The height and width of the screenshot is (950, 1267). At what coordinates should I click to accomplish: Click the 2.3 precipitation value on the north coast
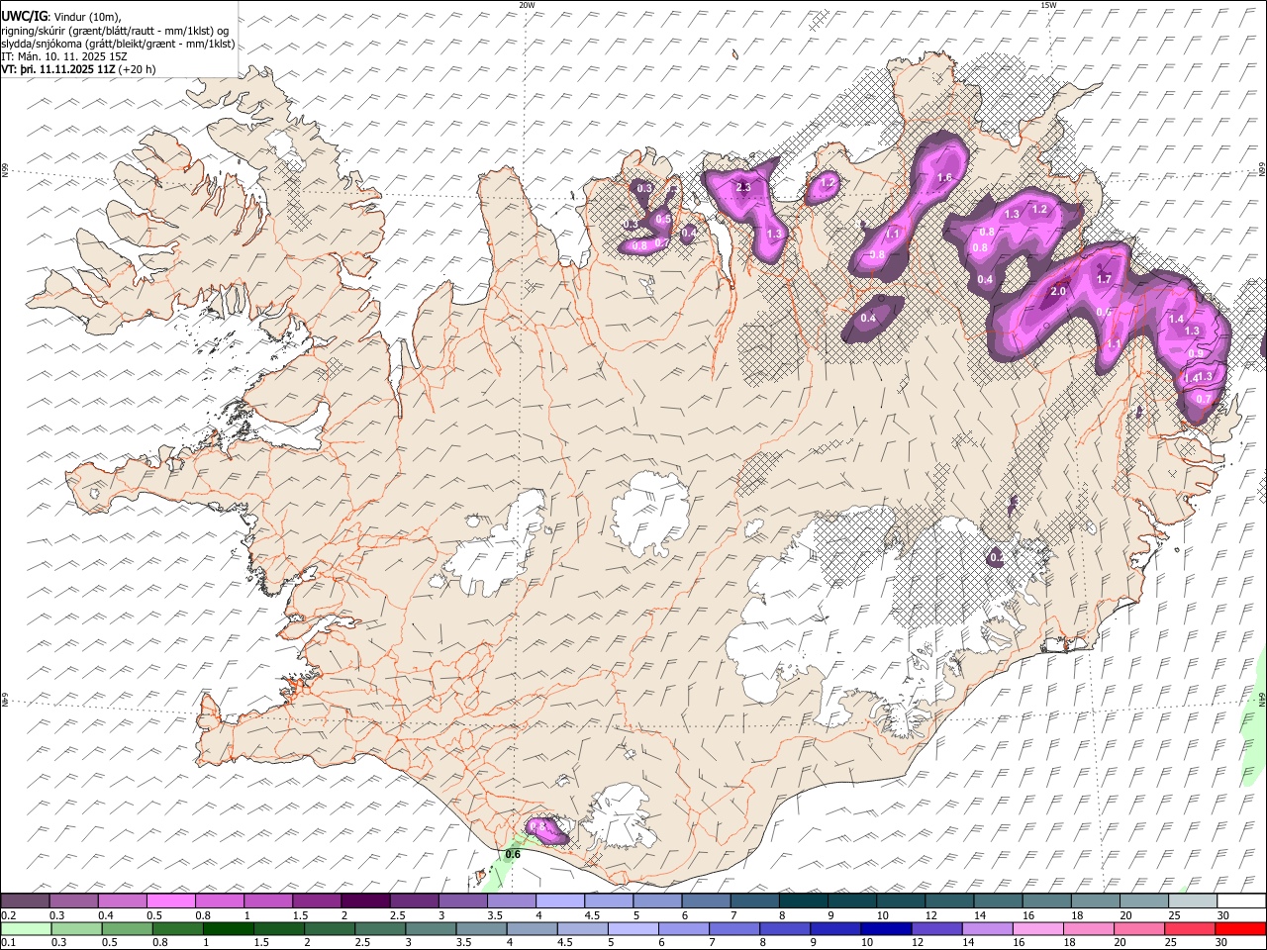[x=744, y=187]
